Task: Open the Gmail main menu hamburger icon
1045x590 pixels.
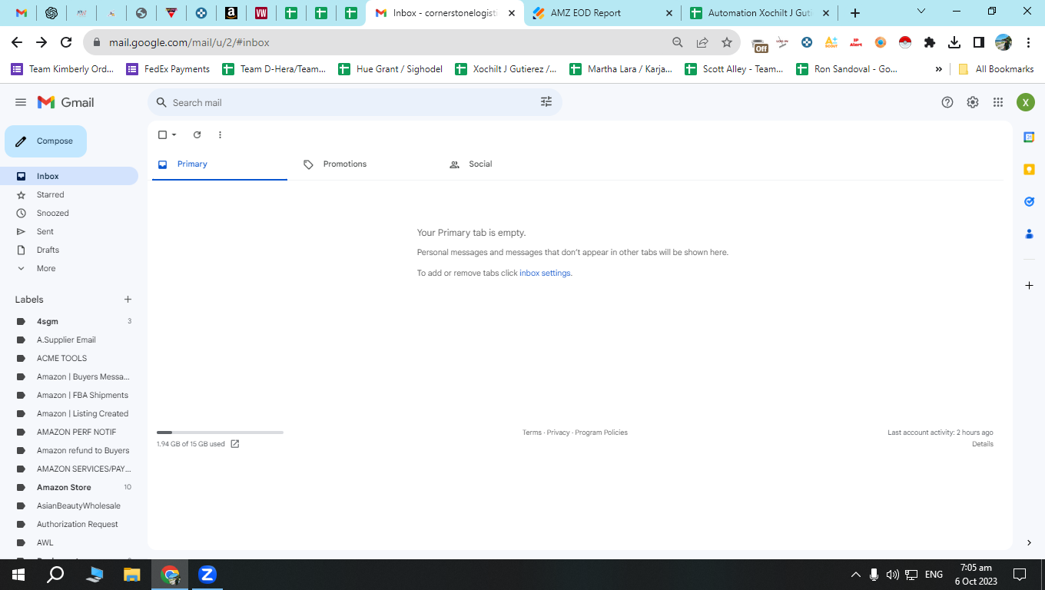Action: [21, 102]
